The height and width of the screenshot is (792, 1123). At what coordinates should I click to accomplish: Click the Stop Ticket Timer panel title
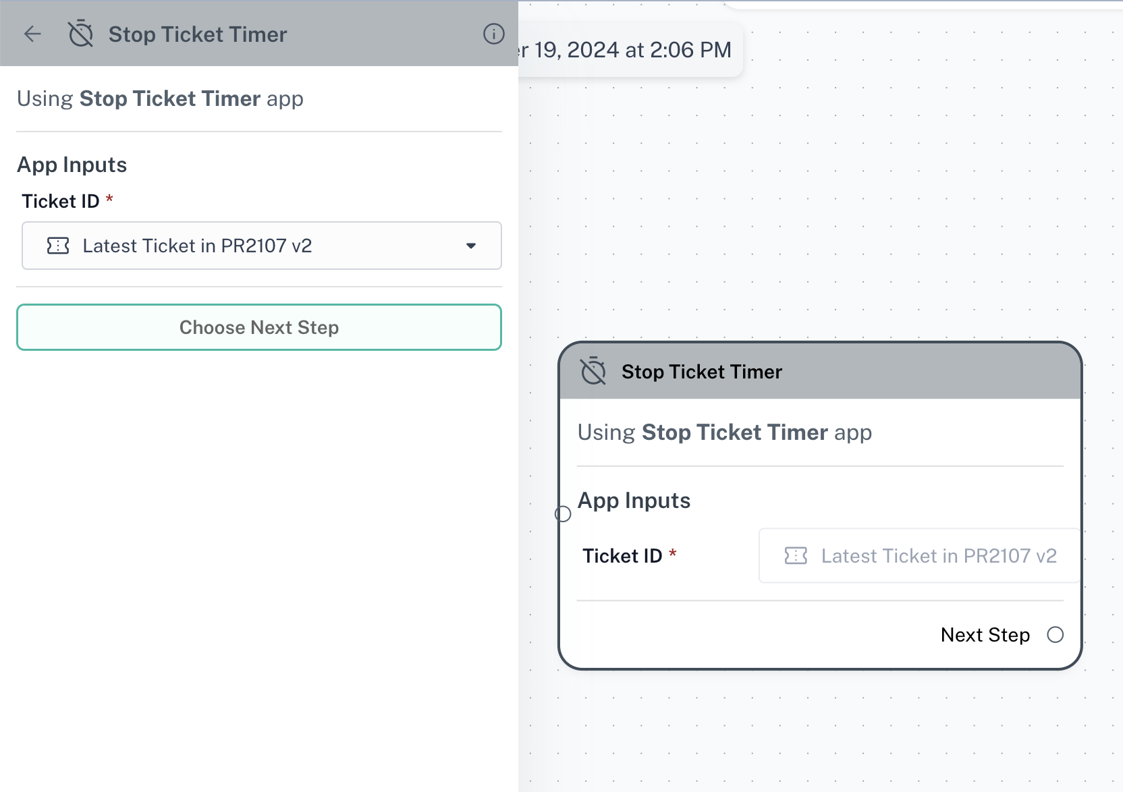(x=197, y=34)
